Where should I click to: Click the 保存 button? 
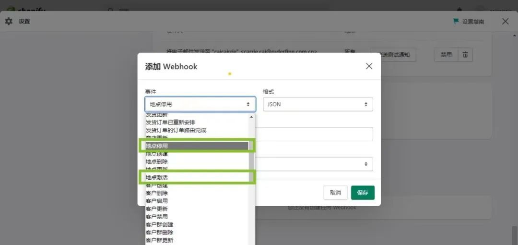click(x=363, y=193)
